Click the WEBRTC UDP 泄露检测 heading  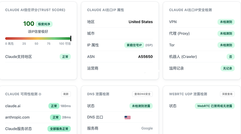(188, 94)
